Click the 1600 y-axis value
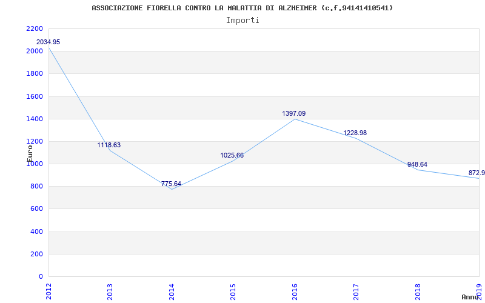 point(35,96)
